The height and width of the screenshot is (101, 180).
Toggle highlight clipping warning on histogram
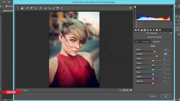[x=171, y=7]
